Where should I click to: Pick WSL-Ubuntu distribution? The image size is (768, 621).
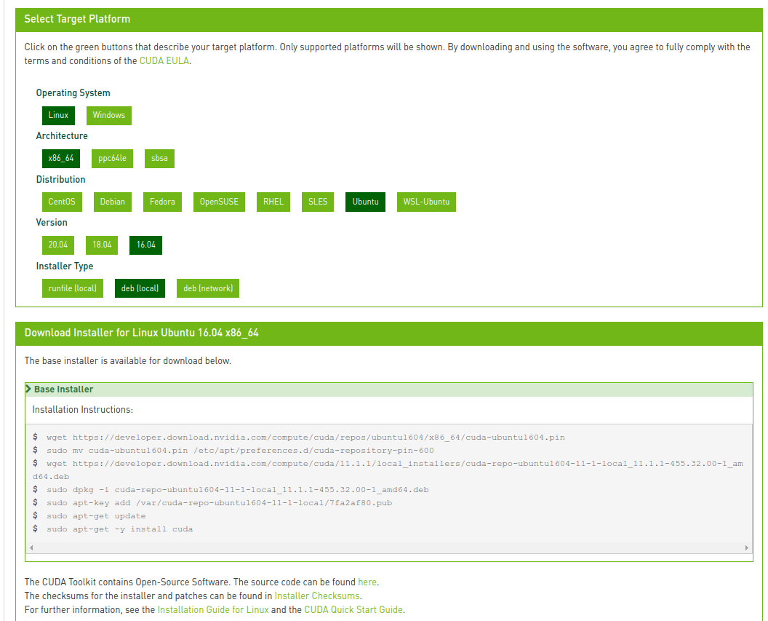click(x=426, y=202)
